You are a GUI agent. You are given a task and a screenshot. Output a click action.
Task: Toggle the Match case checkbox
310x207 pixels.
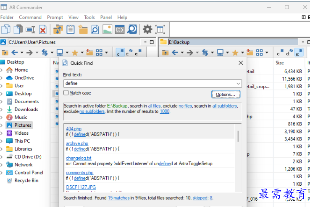click(x=66, y=93)
